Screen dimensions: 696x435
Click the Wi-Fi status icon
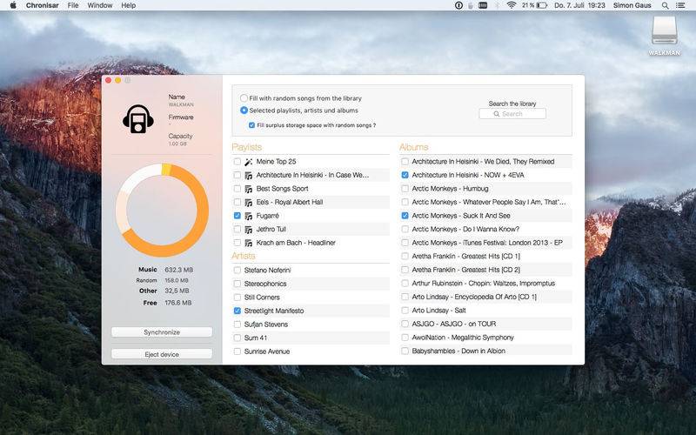[x=512, y=5]
